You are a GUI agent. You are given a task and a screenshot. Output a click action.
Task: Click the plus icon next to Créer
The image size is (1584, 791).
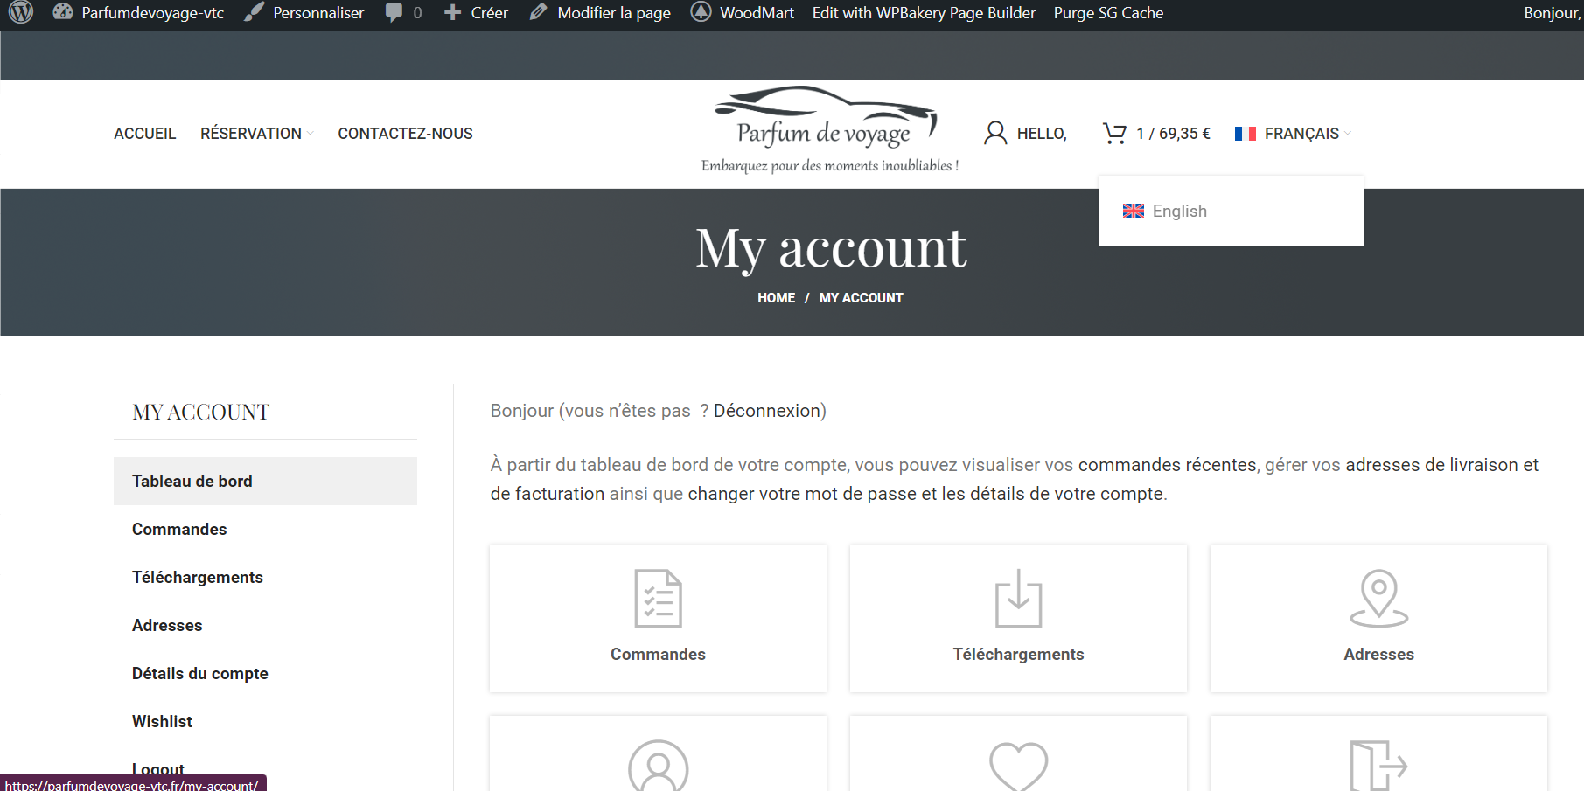[x=452, y=12]
